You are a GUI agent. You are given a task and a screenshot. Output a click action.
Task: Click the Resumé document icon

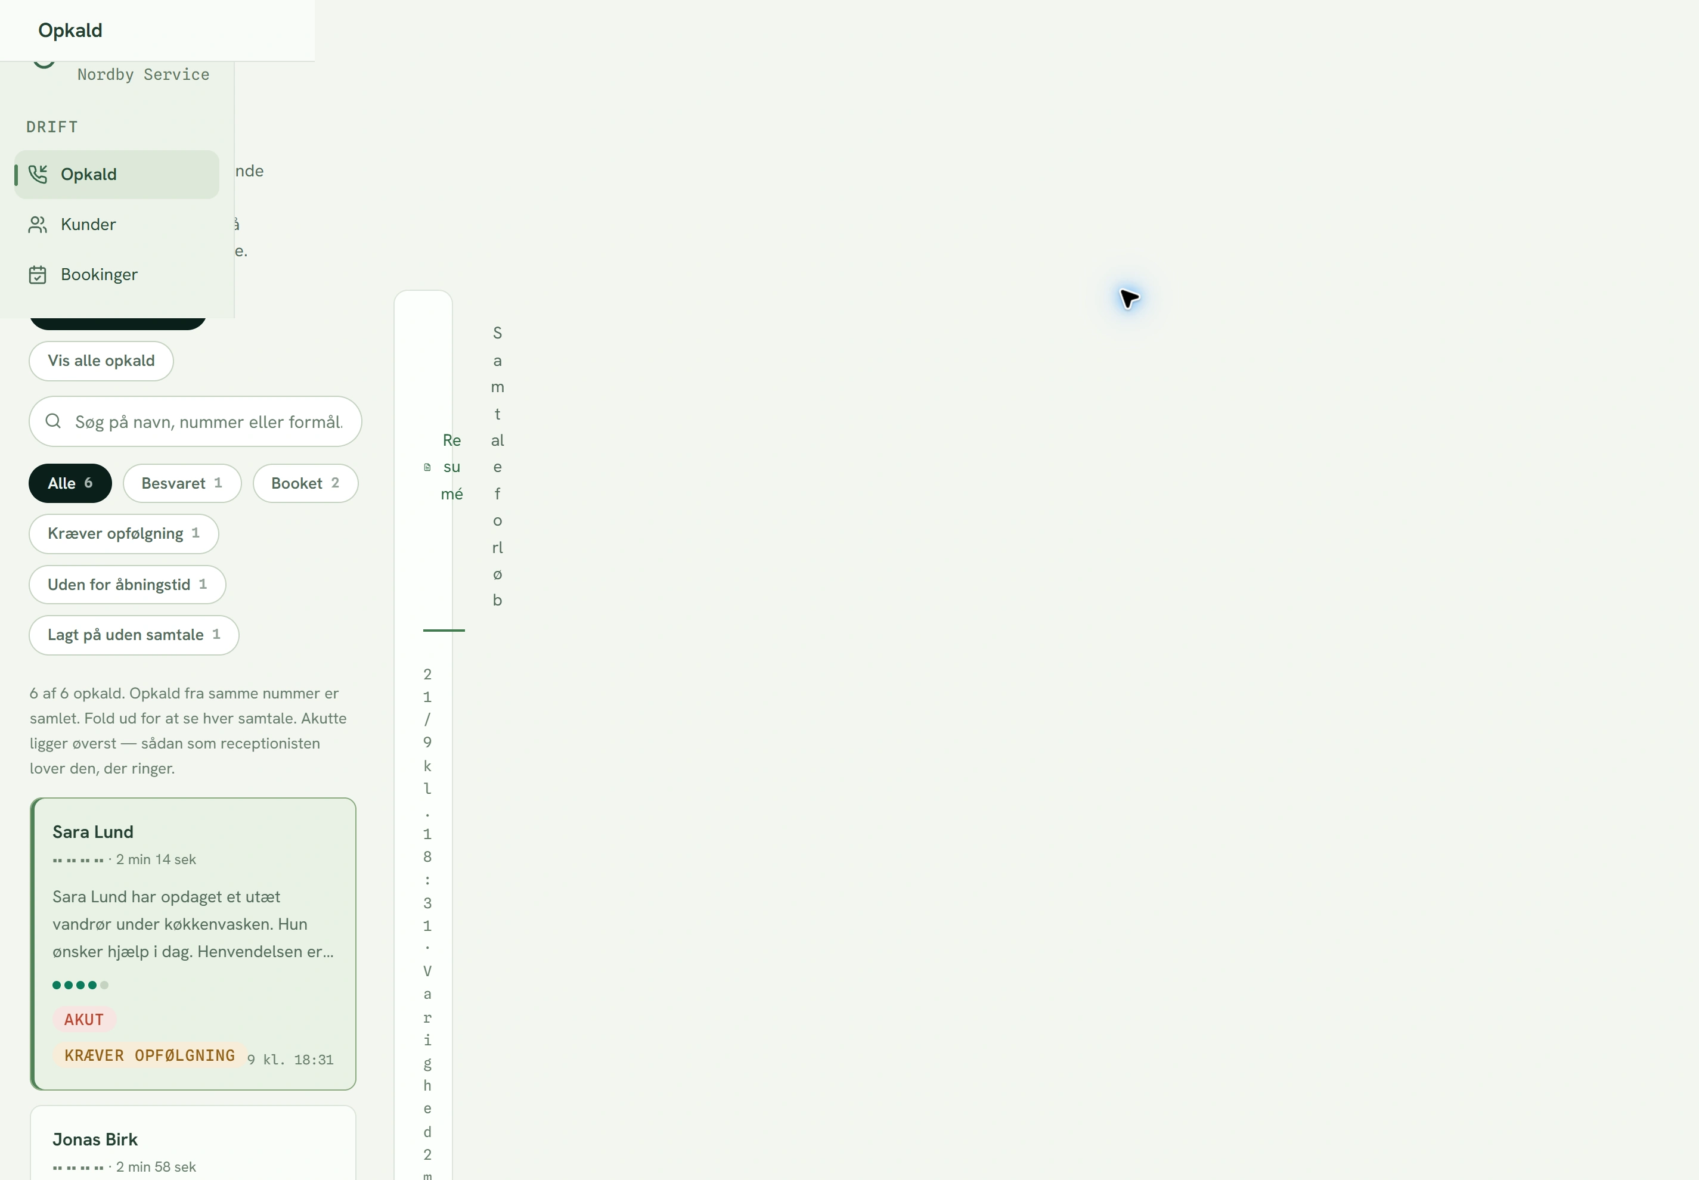427,467
